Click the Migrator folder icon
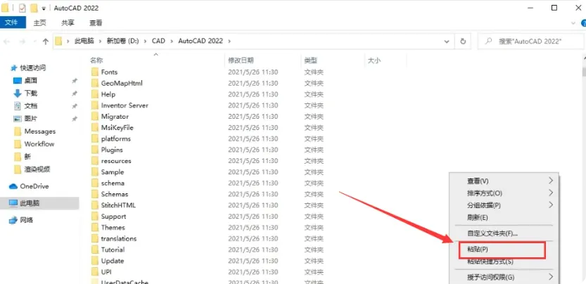This screenshot has height=284, width=586. [x=95, y=117]
